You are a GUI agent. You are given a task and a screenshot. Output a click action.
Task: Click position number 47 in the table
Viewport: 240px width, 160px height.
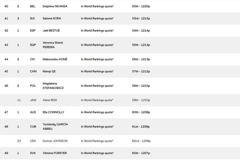(x=6, y=112)
